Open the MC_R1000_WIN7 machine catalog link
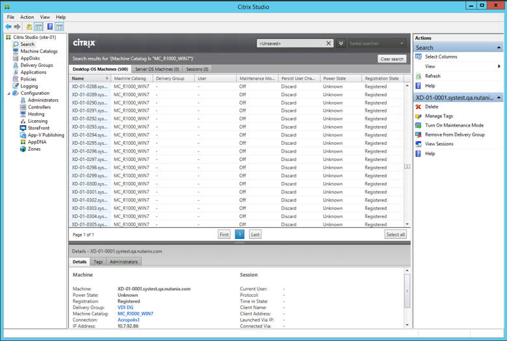The height and width of the screenshot is (341, 507). pyautogui.click(x=135, y=313)
